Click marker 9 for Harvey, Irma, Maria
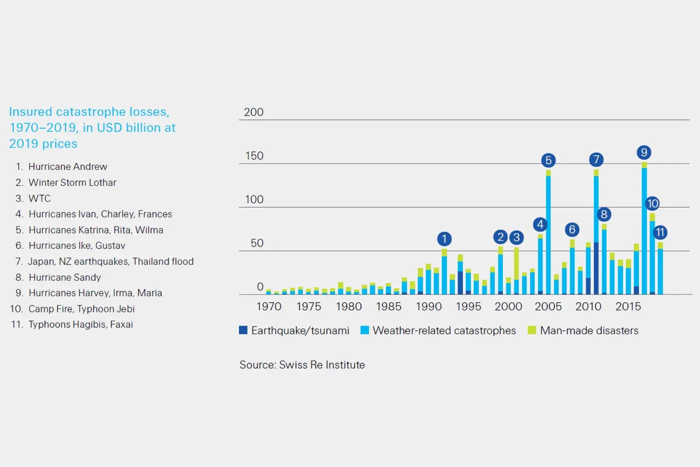This screenshot has width=700, height=467. pyautogui.click(x=644, y=152)
